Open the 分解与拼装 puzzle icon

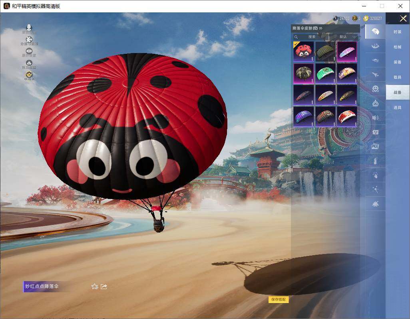(29, 39)
